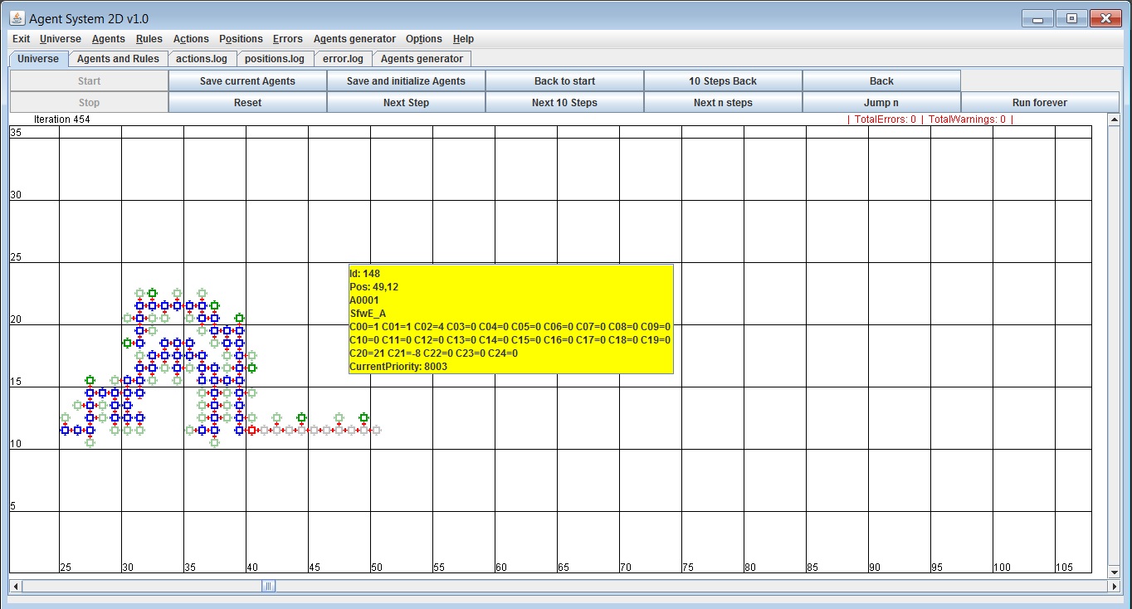
Task: Click the yellow agent info tooltip
Action: (510, 319)
